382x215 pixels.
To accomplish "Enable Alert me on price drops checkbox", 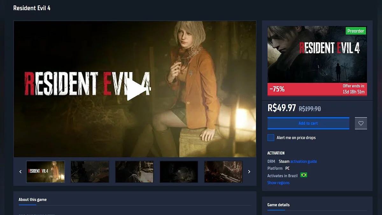I will tap(271, 138).
